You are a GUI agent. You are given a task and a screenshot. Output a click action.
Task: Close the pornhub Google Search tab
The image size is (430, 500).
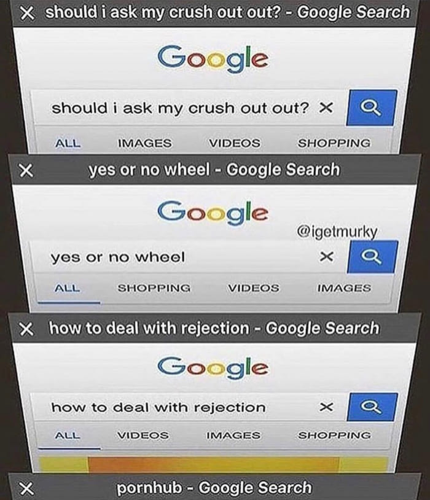26,488
